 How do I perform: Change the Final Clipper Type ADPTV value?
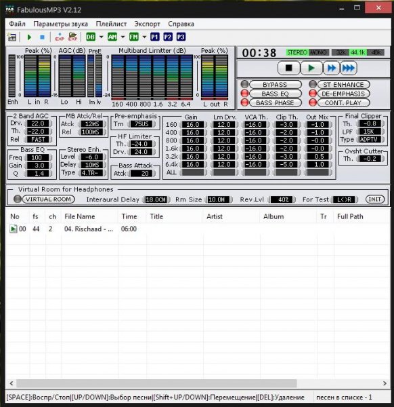(x=369, y=139)
